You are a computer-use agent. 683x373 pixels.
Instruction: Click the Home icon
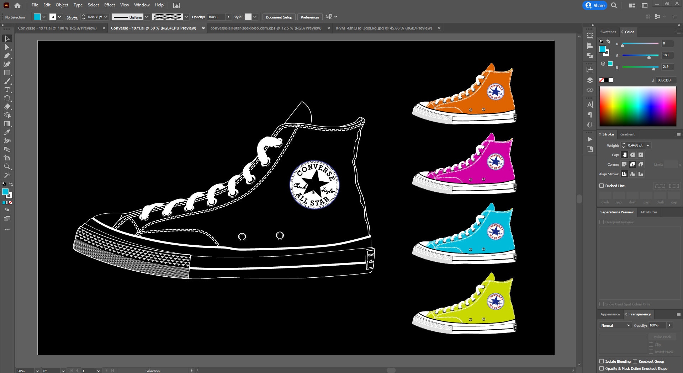(x=17, y=5)
